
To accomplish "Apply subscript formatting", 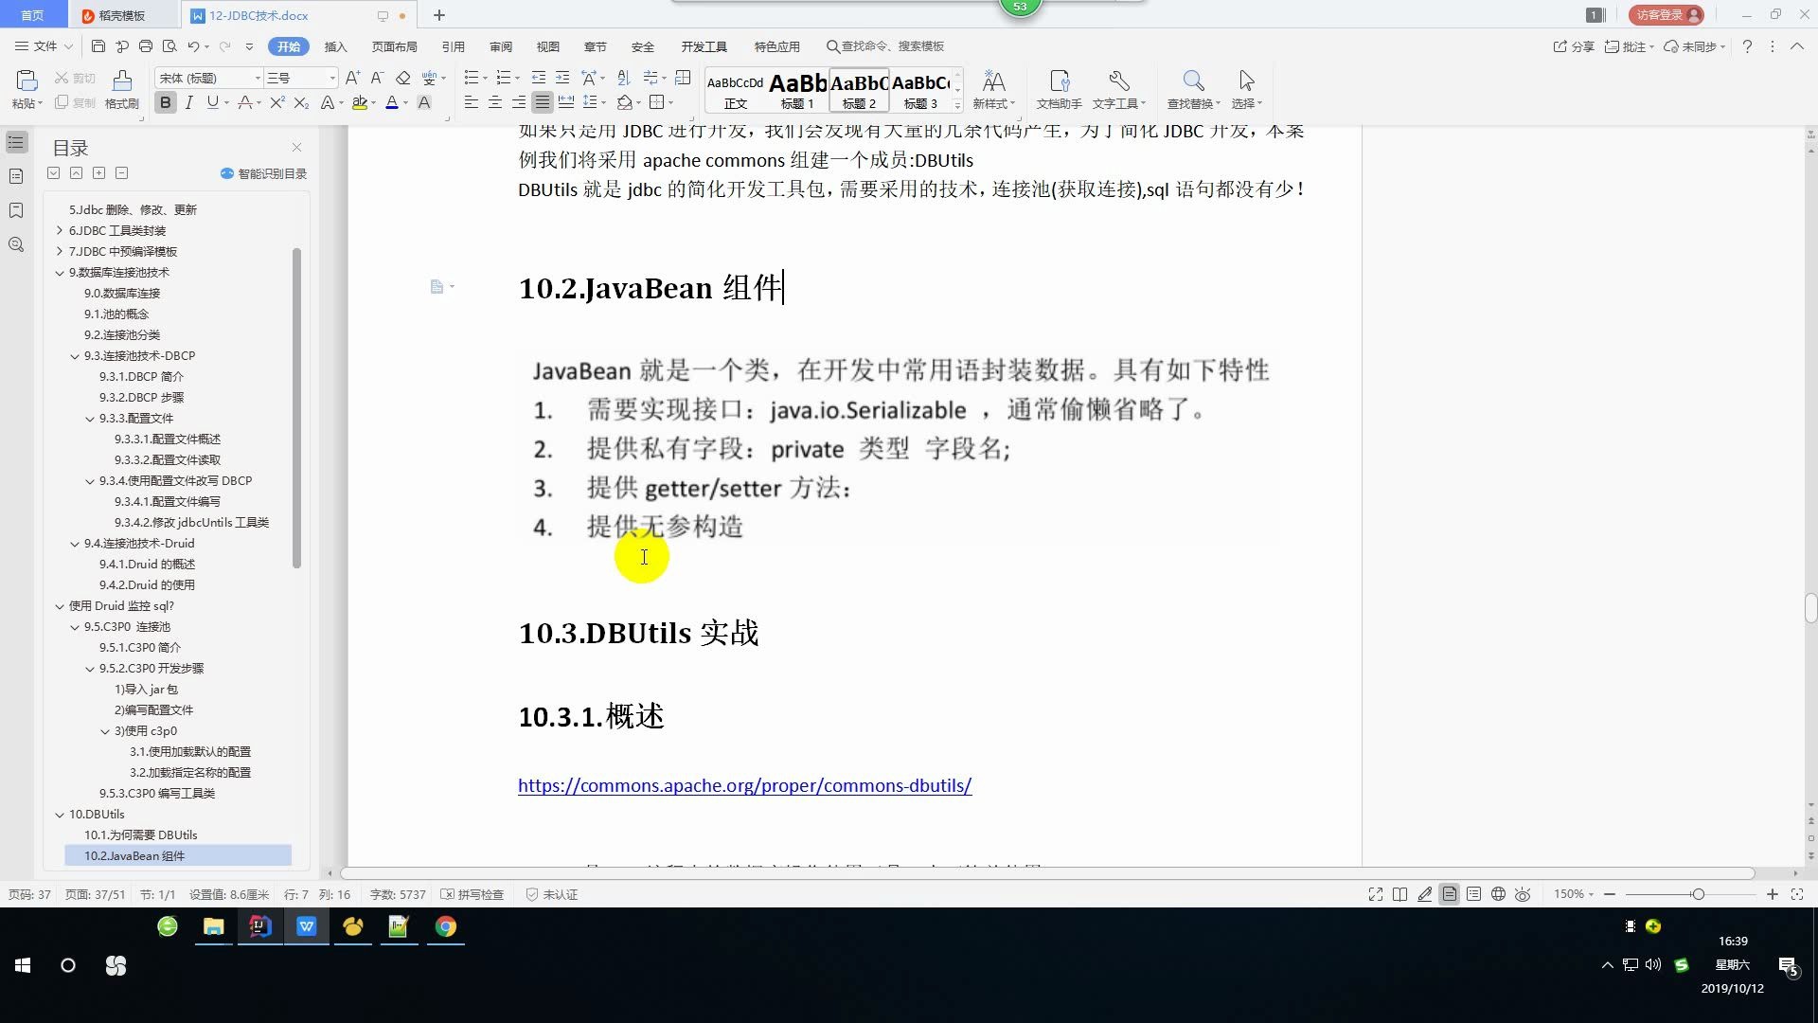I will pyautogui.click(x=301, y=102).
